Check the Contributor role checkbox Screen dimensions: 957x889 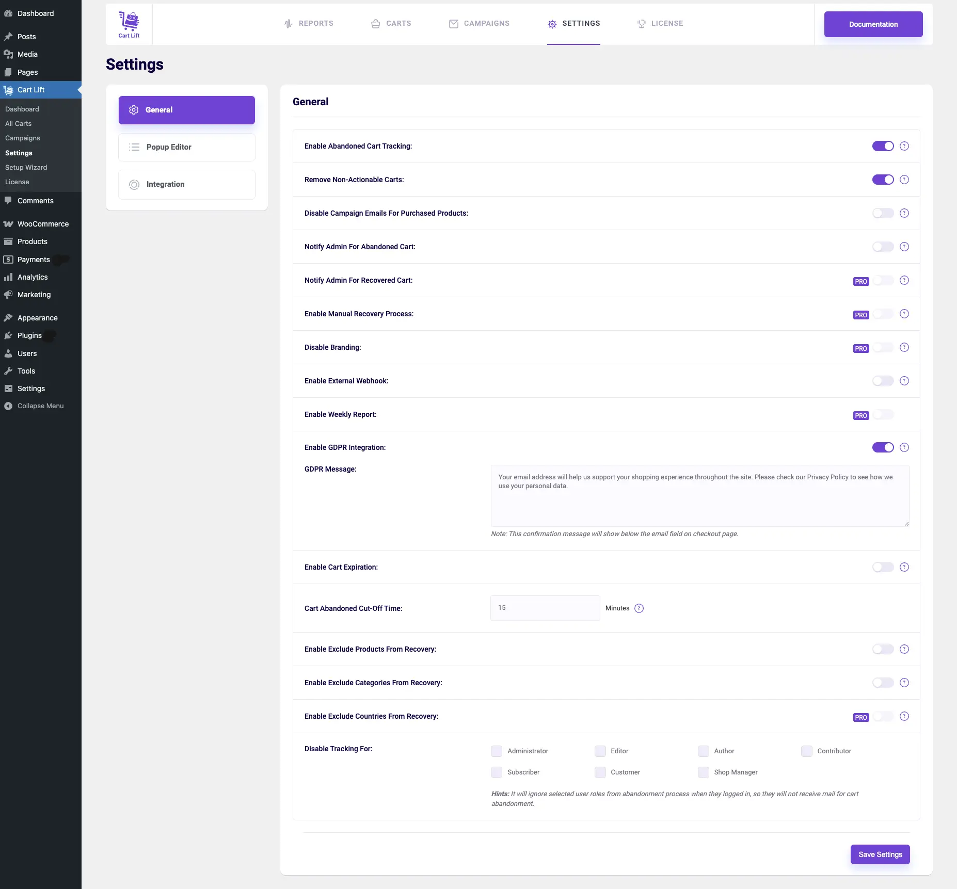(806, 751)
